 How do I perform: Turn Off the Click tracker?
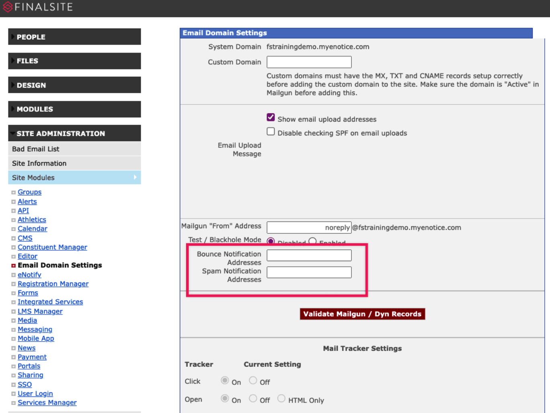point(253,380)
